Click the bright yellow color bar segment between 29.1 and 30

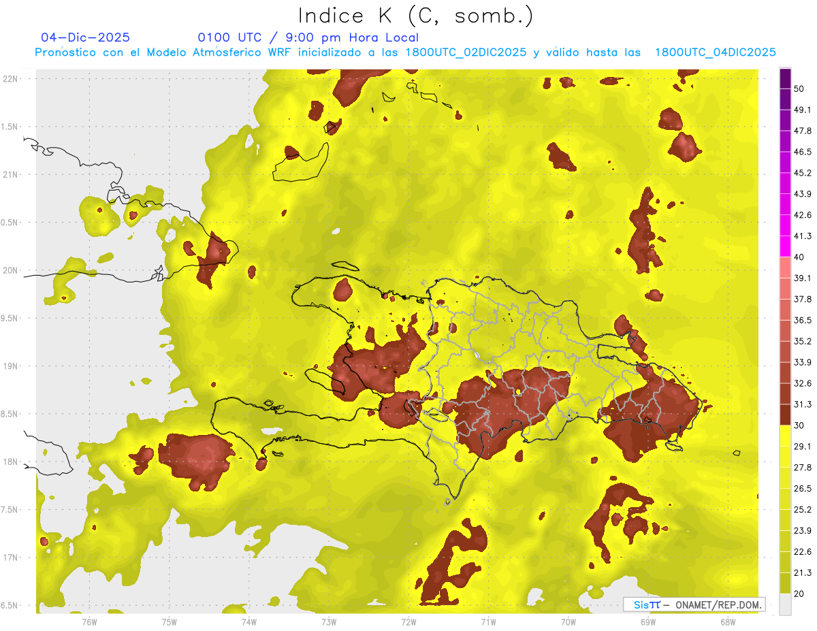click(786, 436)
